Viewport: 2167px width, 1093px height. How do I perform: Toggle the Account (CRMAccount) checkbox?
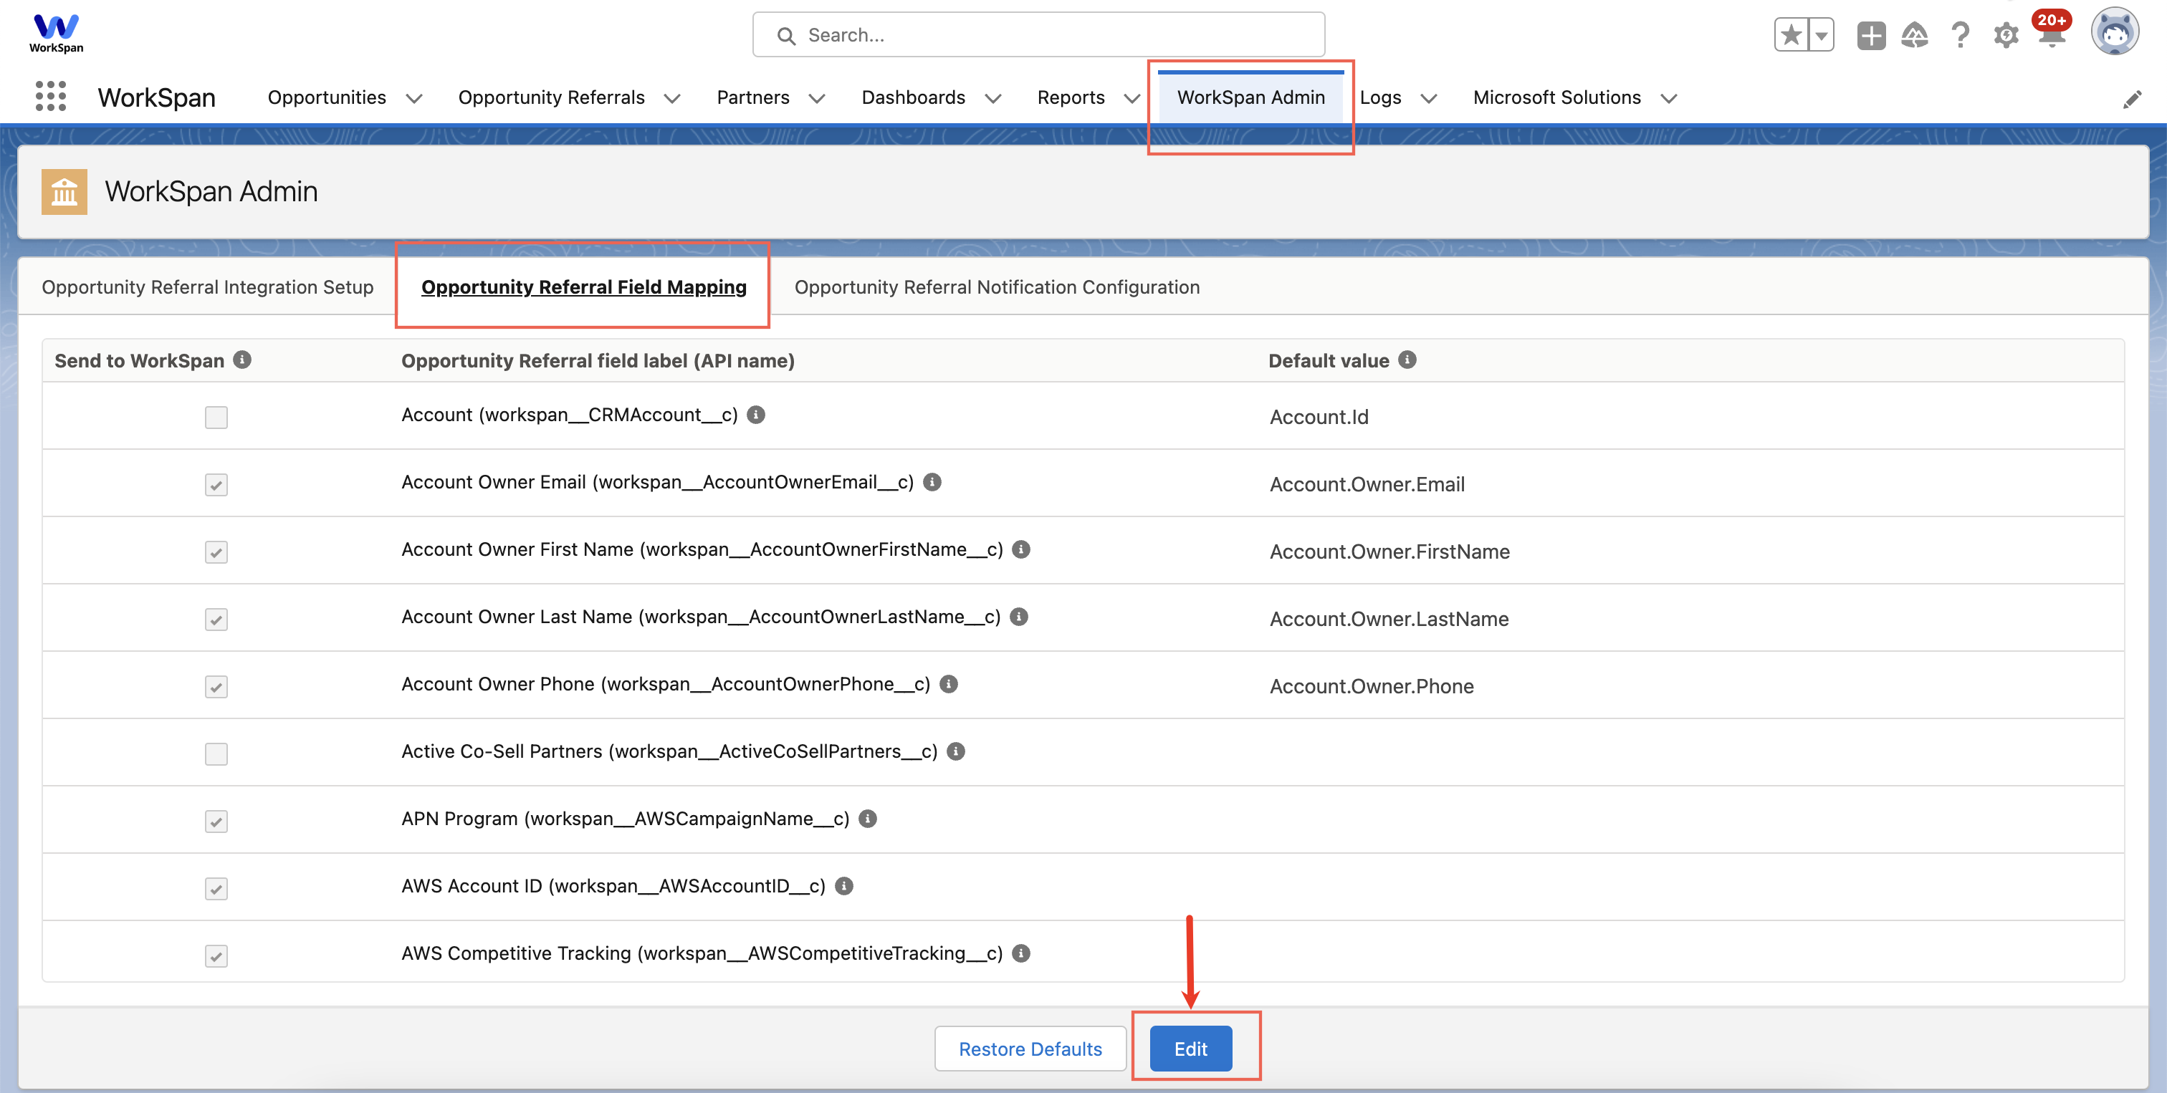pos(216,417)
